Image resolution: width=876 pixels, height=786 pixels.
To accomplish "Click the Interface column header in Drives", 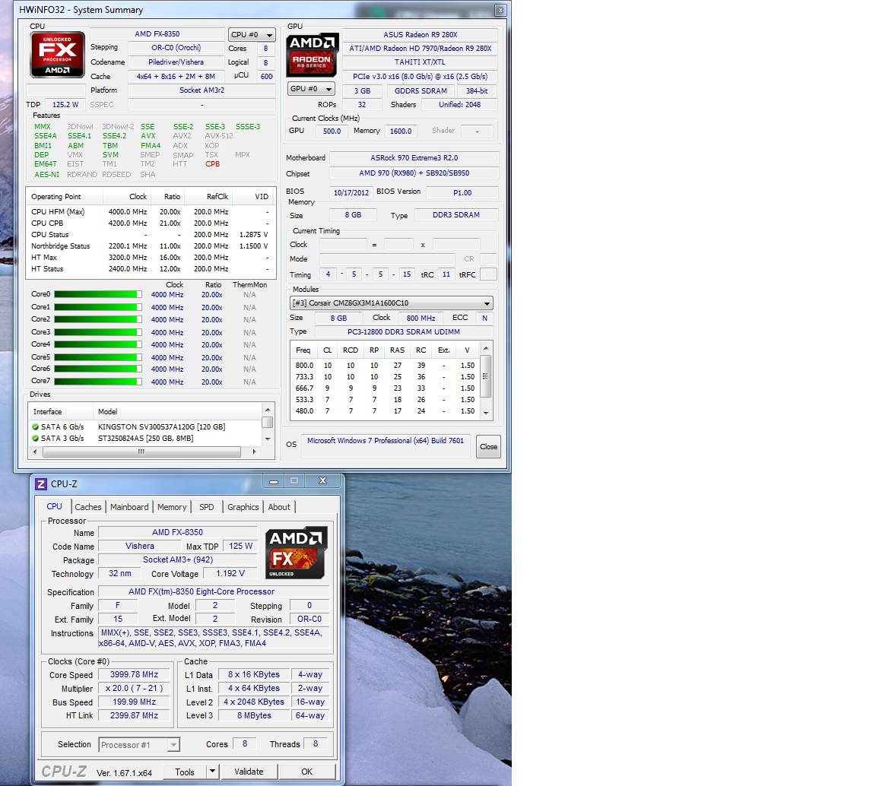I will click(60, 412).
